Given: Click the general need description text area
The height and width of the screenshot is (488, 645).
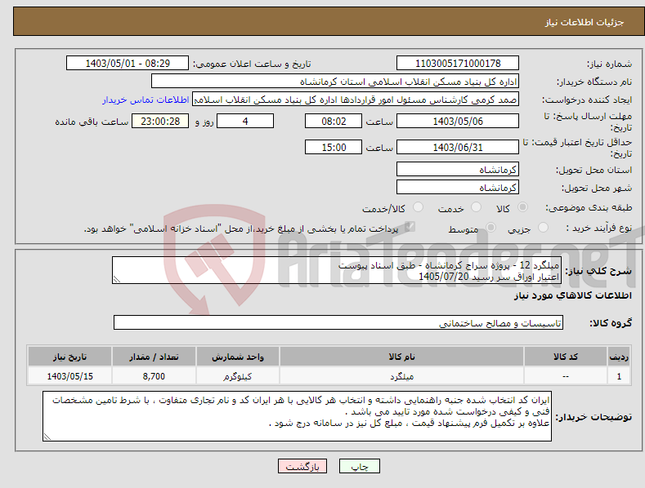Looking at the screenshot, I should tap(337, 270).
